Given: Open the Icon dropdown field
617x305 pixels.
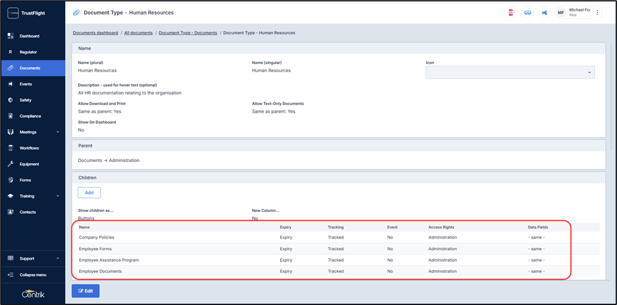Looking at the screenshot, I should [x=510, y=73].
